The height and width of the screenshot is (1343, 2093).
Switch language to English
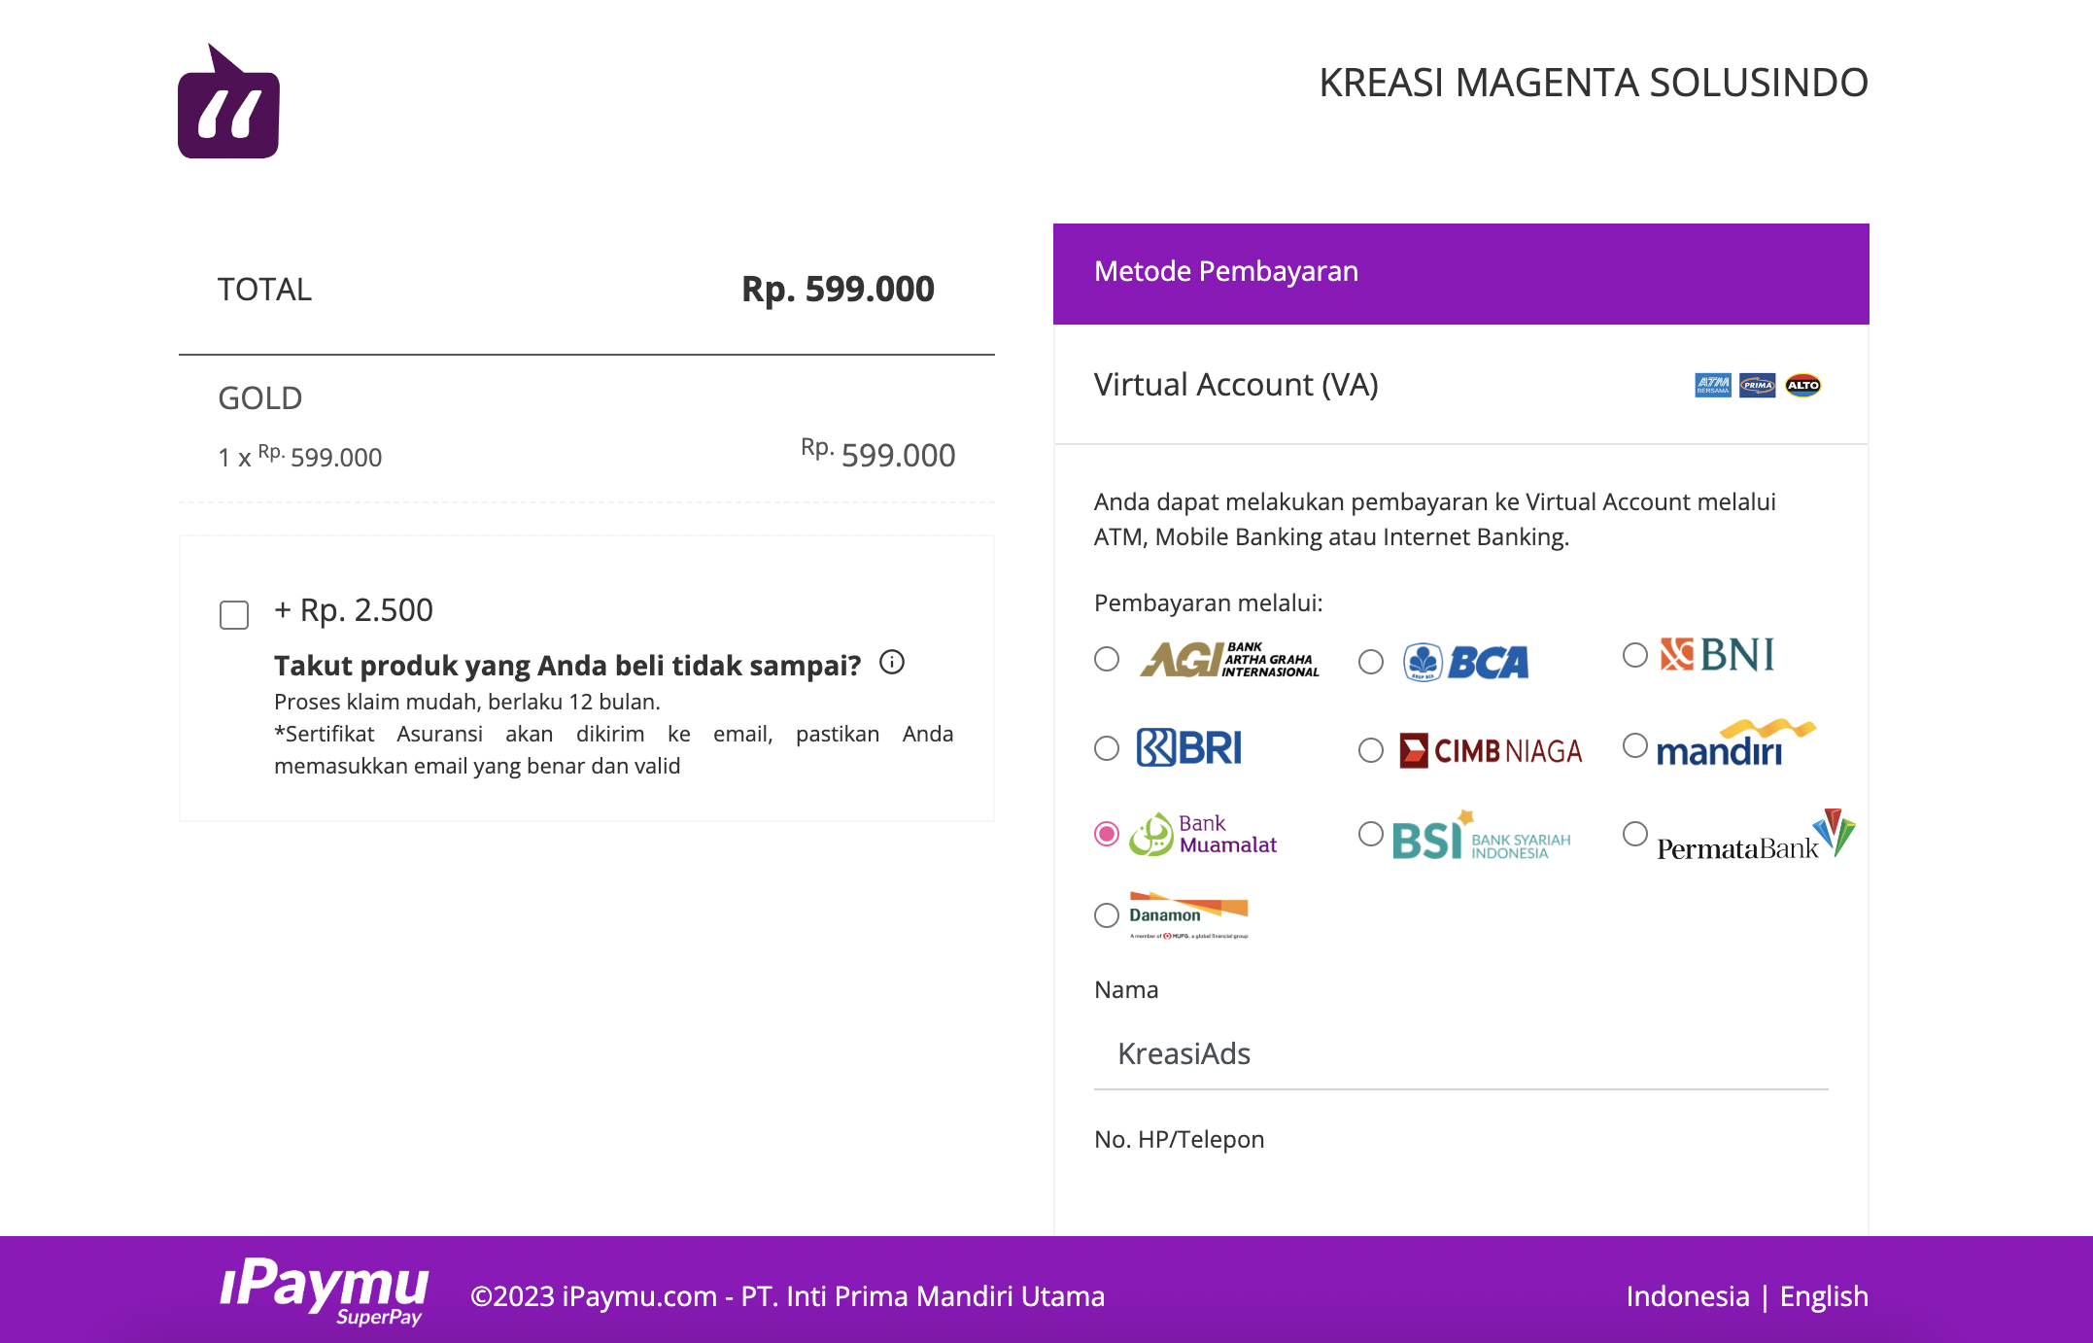pos(1824,1296)
